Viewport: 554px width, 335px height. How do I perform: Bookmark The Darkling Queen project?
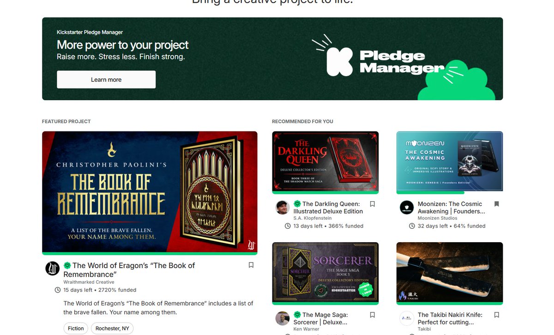(372, 204)
